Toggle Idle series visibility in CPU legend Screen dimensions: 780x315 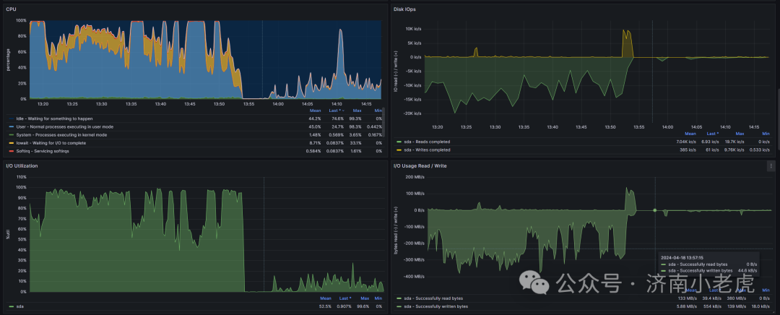click(x=54, y=119)
